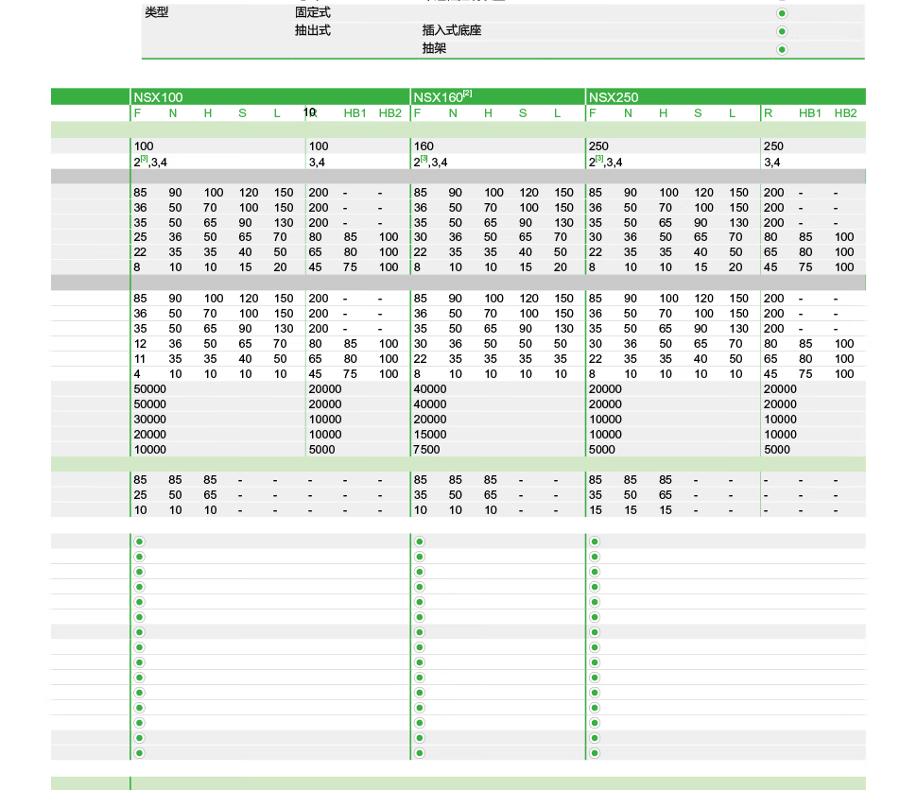Click the topmost green dot under NSX250
The width and height of the screenshot is (917, 790).
tap(595, 541)
